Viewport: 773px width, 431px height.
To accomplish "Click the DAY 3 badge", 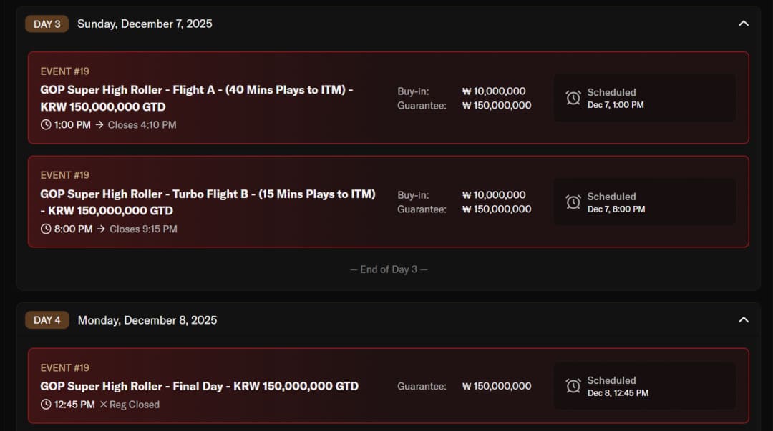I will tap(47, 24).
